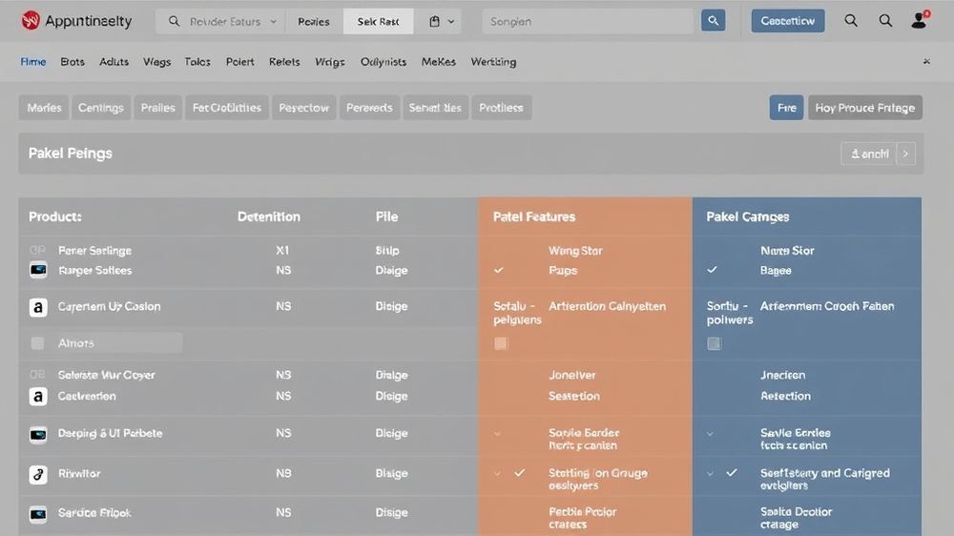Open the Rcuder Faturs dropdown arrow
Viewport: 954px width, 536px height.
point(273,21)
